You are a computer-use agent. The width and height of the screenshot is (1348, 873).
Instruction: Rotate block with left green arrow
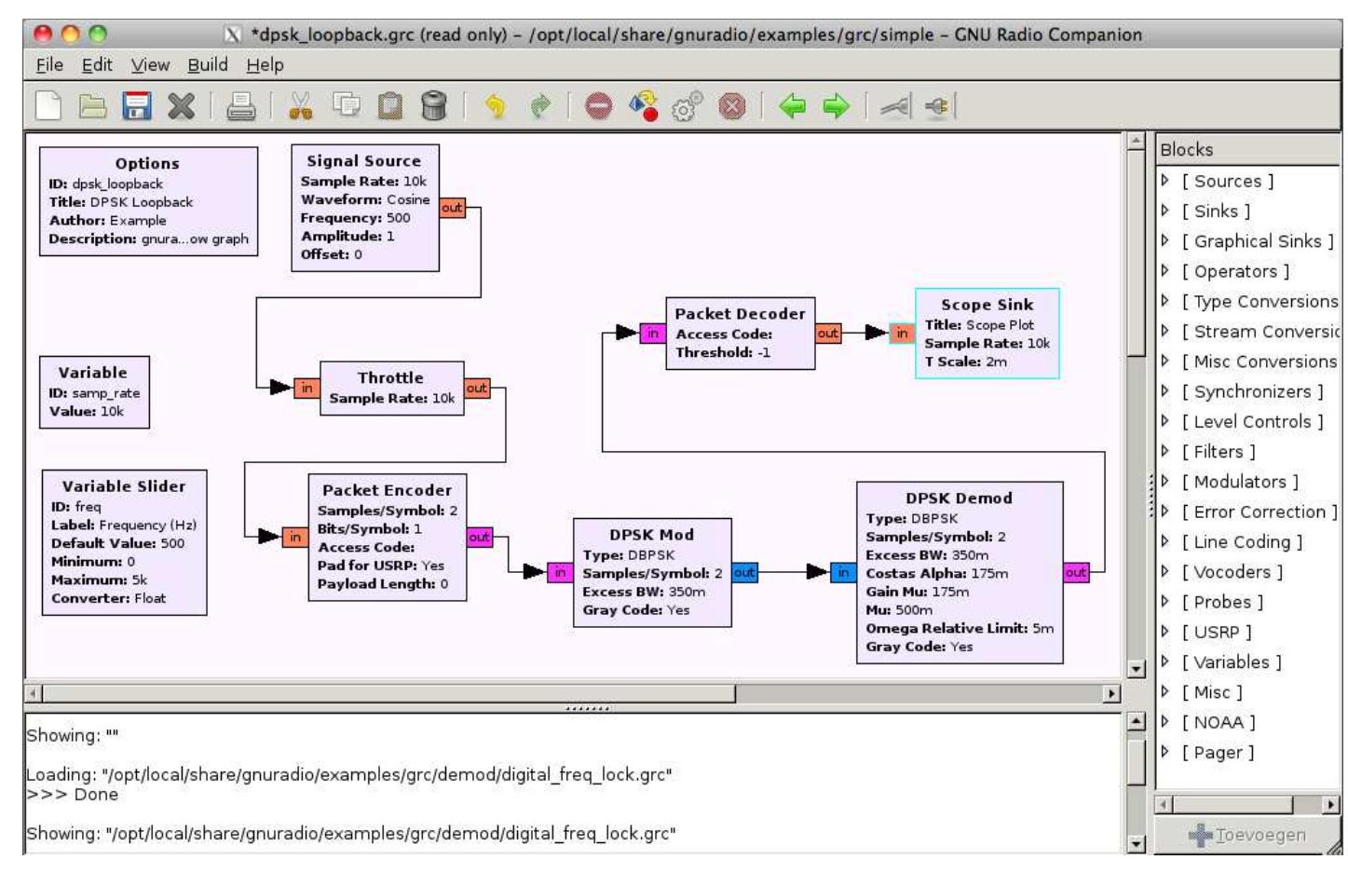click(792, 107)
